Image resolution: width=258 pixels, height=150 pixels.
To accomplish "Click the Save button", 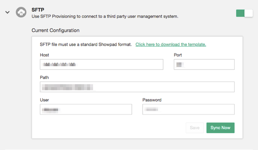I will [195, 128].
